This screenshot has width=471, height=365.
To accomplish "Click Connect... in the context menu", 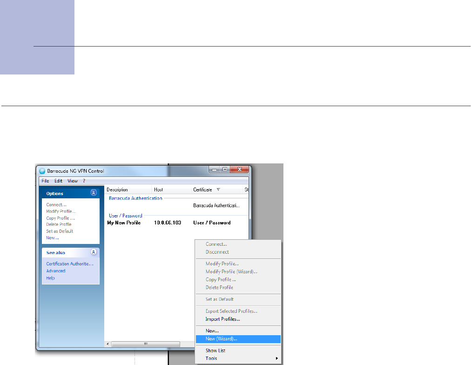I will pos(238,244).
